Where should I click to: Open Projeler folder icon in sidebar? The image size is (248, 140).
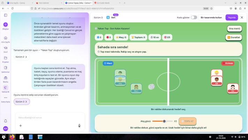(6, 59)
